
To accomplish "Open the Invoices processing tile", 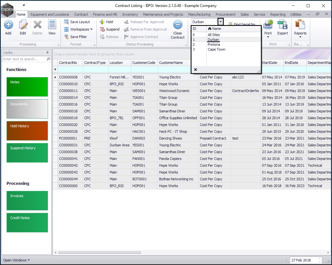I will pos(27,201).
